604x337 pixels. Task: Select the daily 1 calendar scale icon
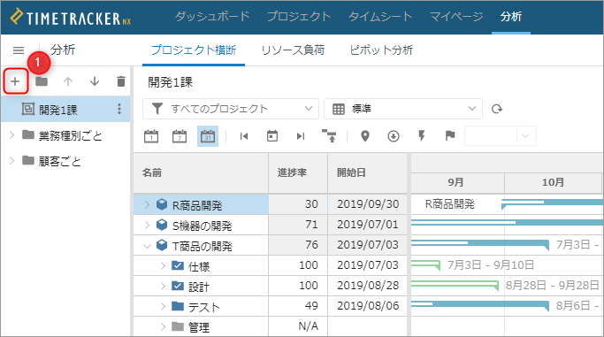[151, 136]
